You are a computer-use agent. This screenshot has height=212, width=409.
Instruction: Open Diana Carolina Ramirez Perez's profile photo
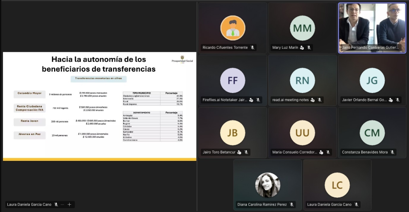267,185
